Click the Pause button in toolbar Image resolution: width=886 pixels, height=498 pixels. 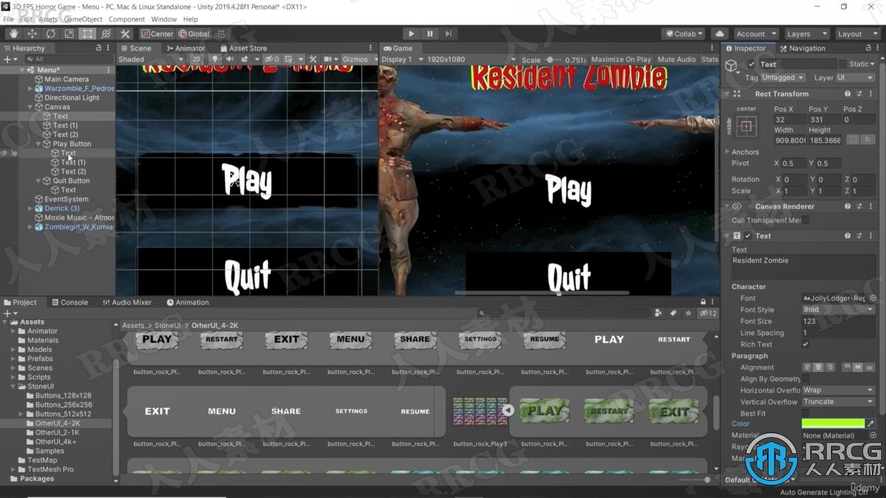[x=430, y=33]
